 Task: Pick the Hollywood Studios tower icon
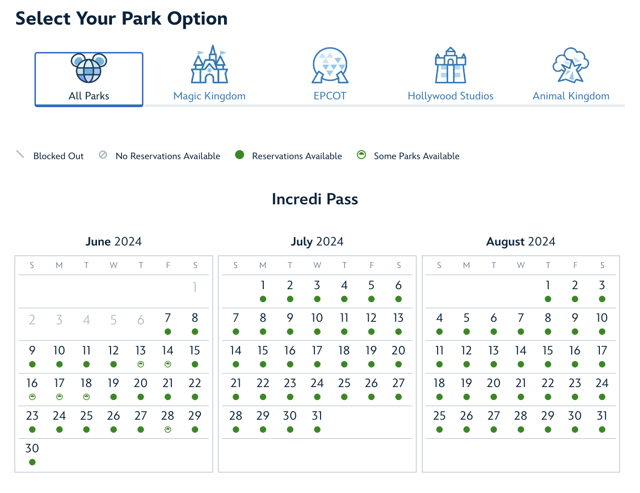(451, 65)
